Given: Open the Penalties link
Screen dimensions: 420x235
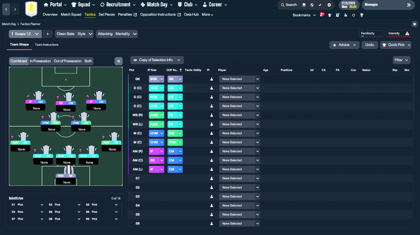Looking at the screenshot, I should (127, 14).
